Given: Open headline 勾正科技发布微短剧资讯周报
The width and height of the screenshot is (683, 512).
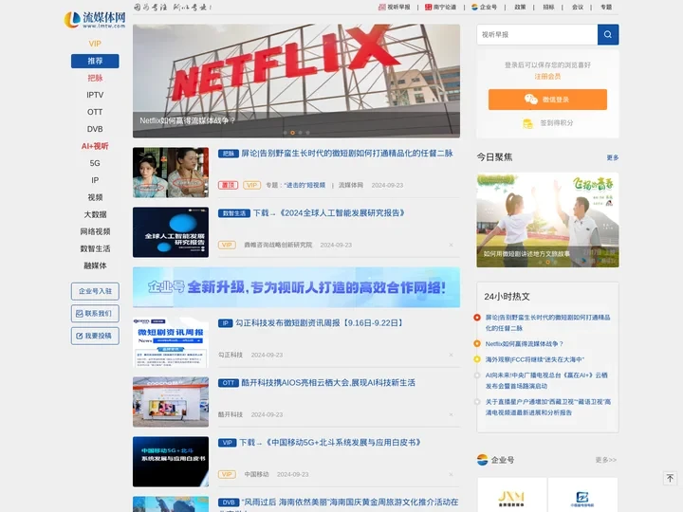Looking at the screenshot, I should [320, 323].
